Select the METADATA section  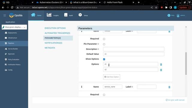click(50, 48)
